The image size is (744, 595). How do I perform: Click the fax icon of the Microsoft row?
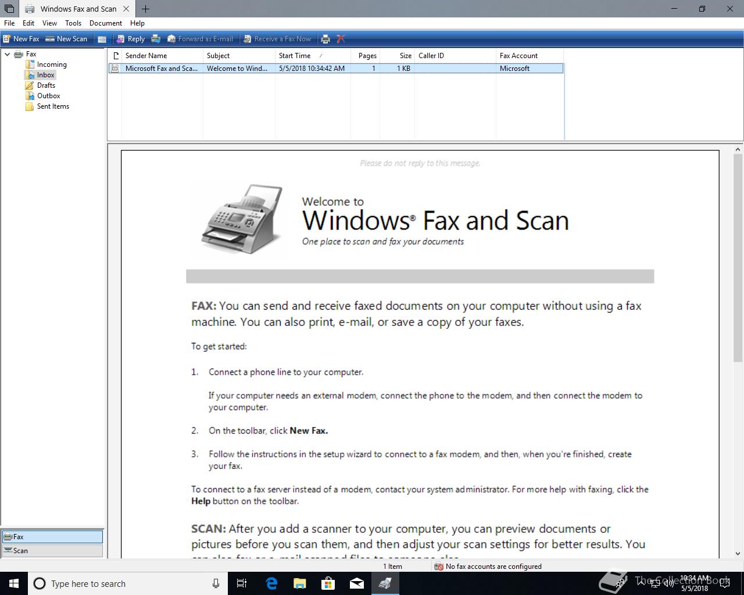point(115,69)
